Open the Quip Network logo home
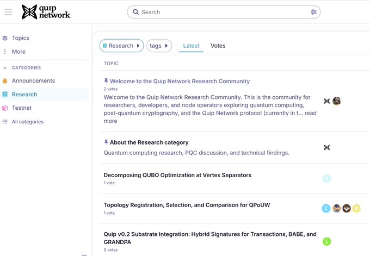370x256 pixels. click(46, 12)
